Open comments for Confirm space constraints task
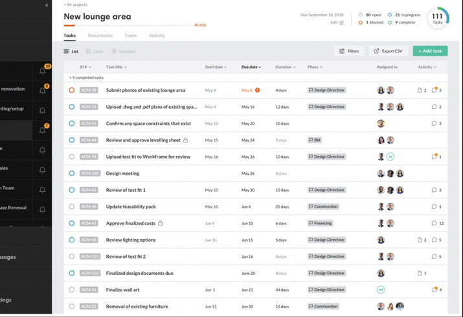The width and height of the screenshot is (463, 317). tap(434, 123)
